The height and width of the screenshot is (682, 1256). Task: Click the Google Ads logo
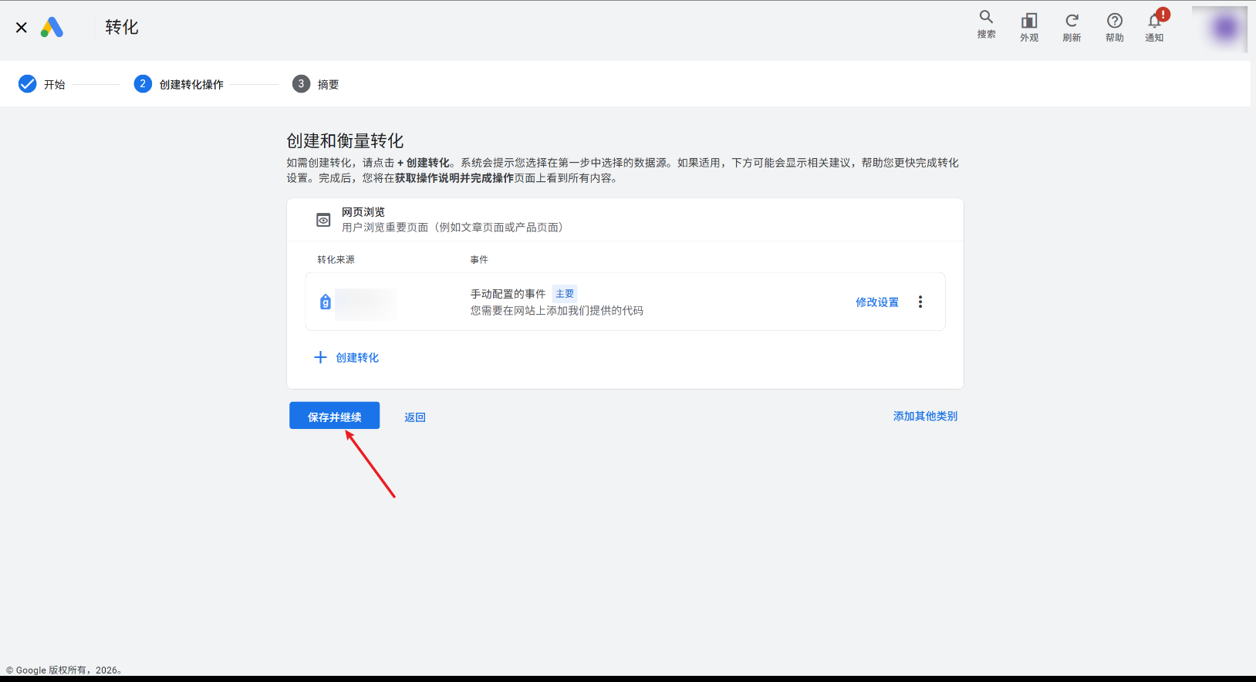52,28
